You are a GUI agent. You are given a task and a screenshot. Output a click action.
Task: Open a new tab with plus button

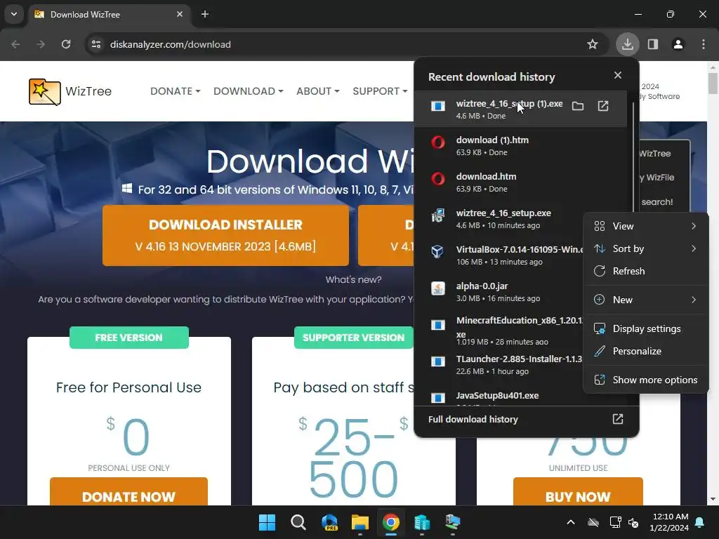(205, 14)
